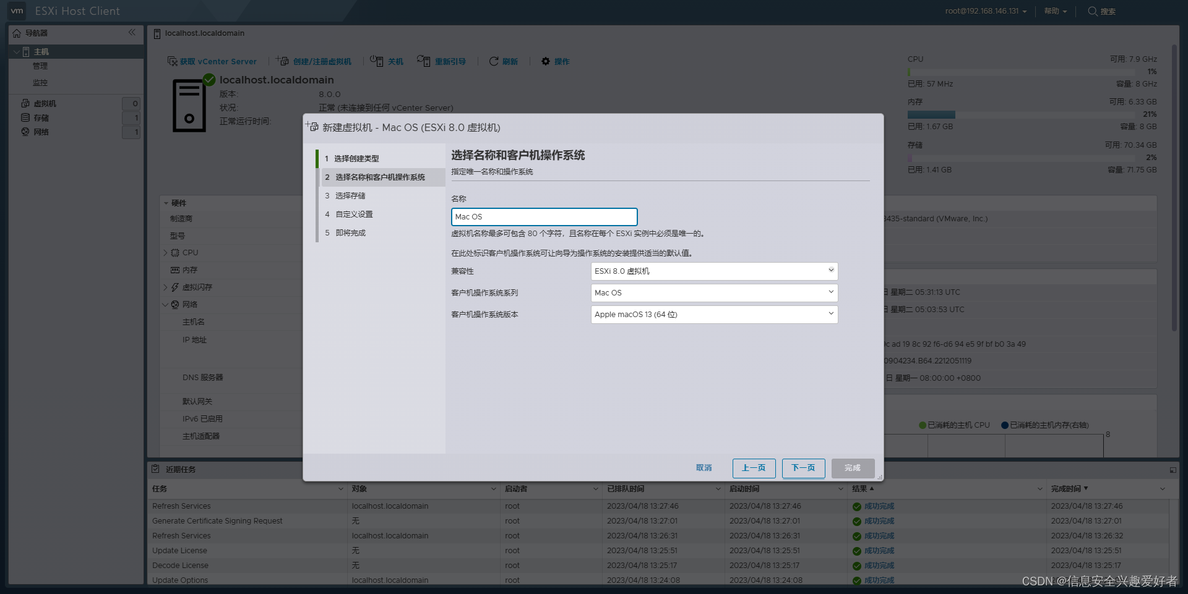1188x594 pixels.
Task: Click the host localhost.localdomain breadcrumb icon
Action: [157, 33]
